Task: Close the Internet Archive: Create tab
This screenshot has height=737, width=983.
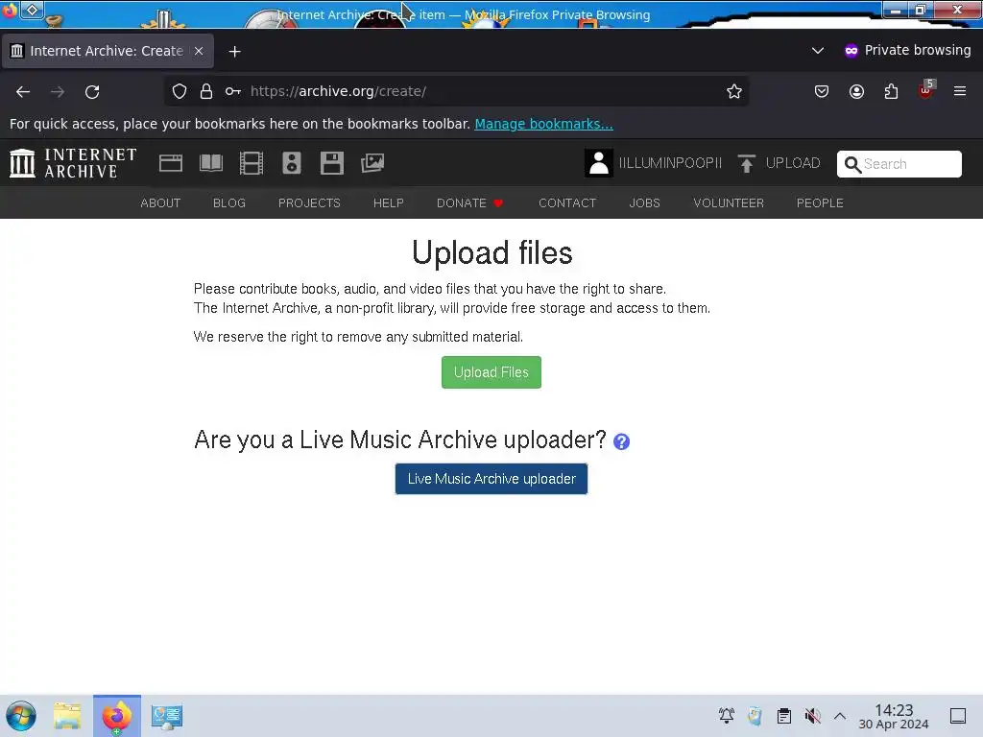Action: (x=199, y=51)
